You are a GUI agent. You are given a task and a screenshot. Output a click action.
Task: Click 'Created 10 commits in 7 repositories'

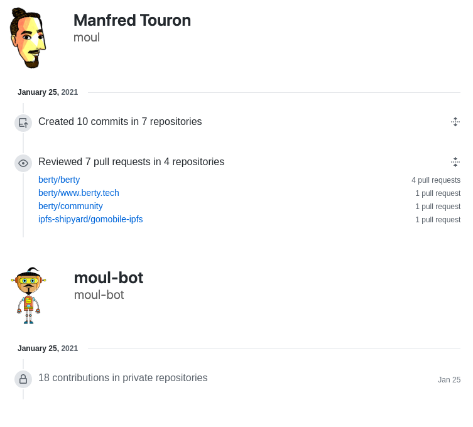click(x=120, y=122)
